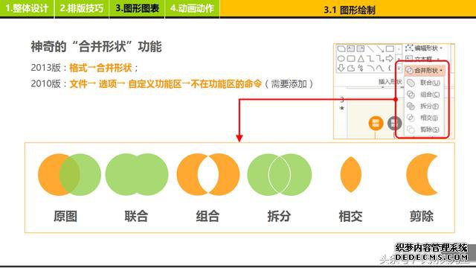Open the 合并形状 dropdown

pyautogui.click(x=425, y=71)
